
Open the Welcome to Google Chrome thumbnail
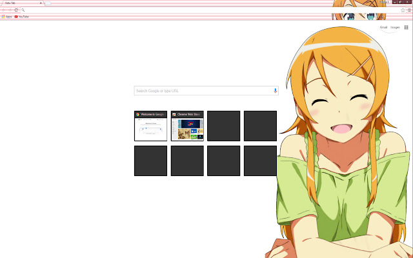tap(150, 126)
